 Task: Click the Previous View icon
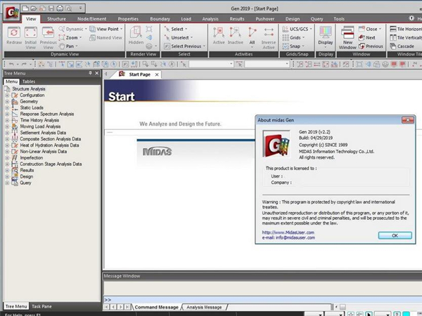[x=48, y=34]
